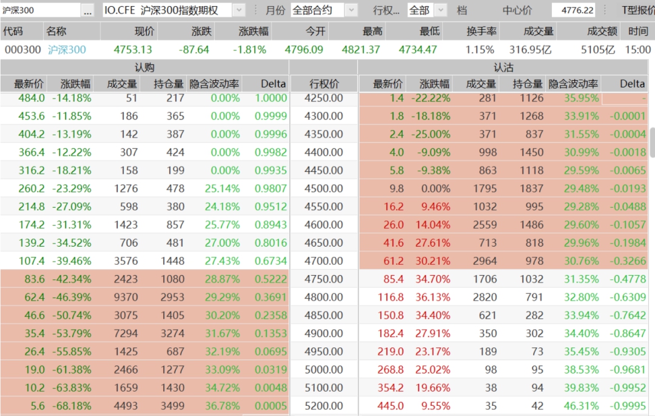Click the 档 label

pyautogui.click(x=462, y=10)
